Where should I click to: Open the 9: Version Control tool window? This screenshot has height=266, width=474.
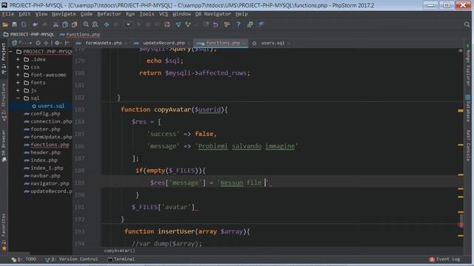click(x=71, y=259)
